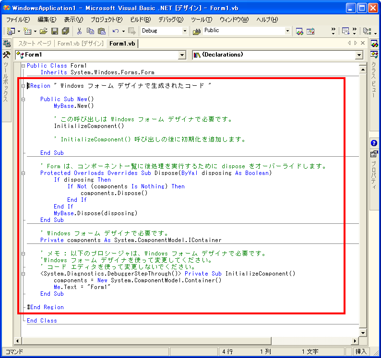This screenshot has width=381, height=358.
Task: Open the 表示(V) menu
Action: [x=73, y=20]
